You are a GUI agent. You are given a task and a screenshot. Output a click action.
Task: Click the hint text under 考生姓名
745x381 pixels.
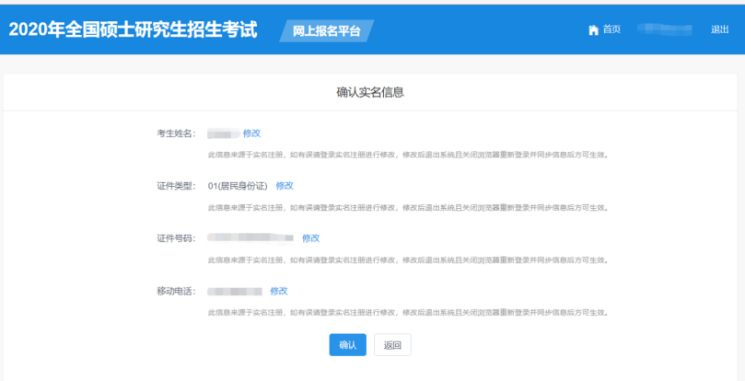407,155
